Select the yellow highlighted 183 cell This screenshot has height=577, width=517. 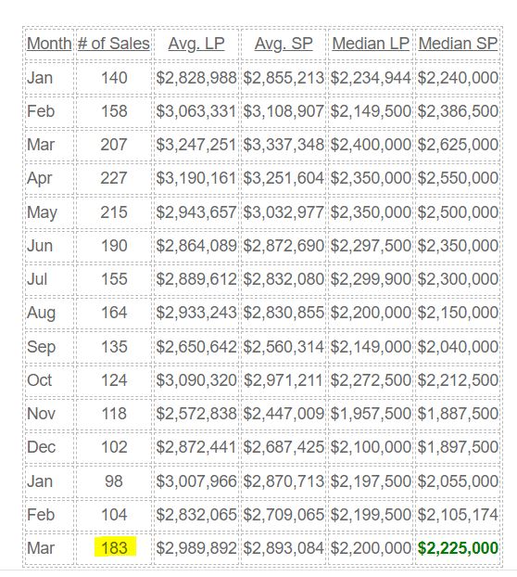coord(115,547)
